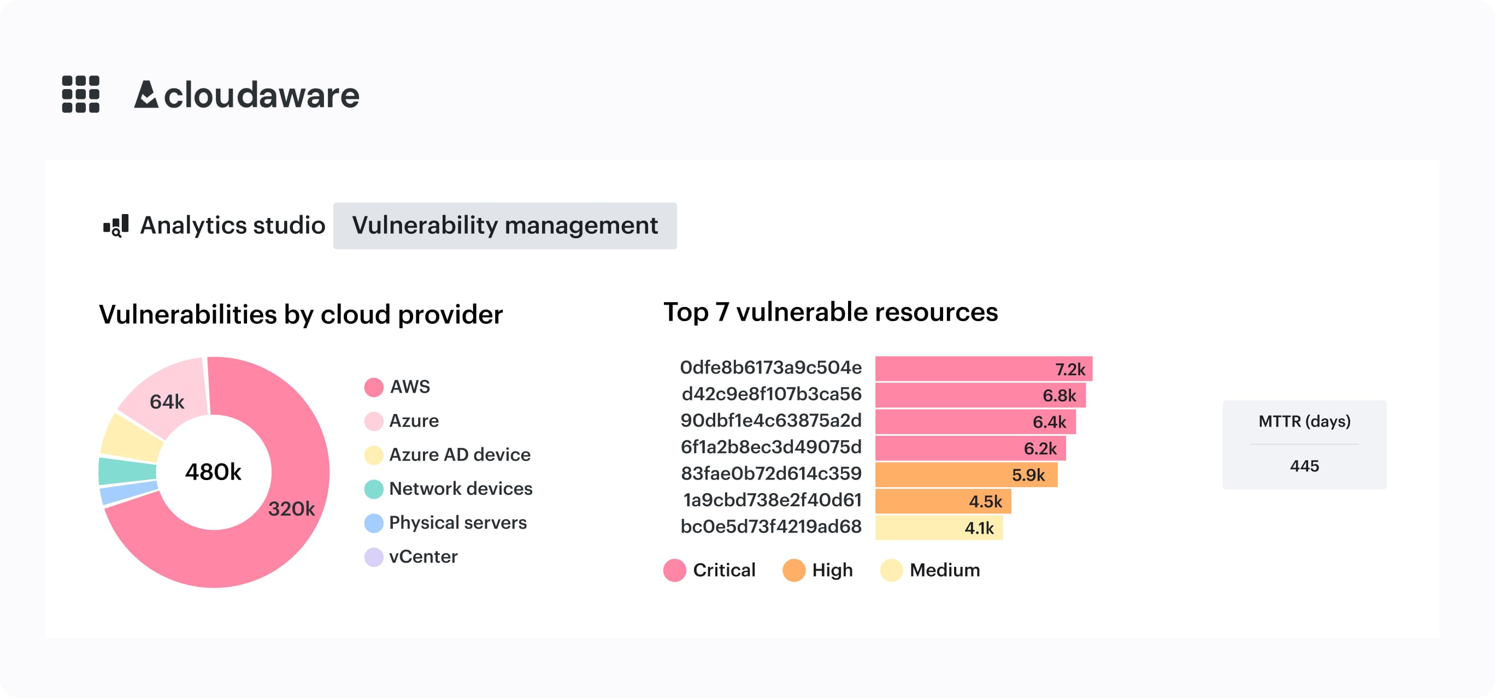Select resource 0dfe8b6173a9c504e
This screenshot has height=698, width=1495.
point(772,368)
